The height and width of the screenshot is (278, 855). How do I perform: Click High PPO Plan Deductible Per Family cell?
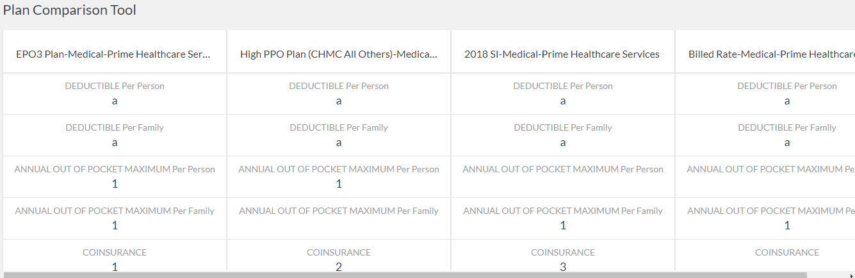(x=339, y=135)
